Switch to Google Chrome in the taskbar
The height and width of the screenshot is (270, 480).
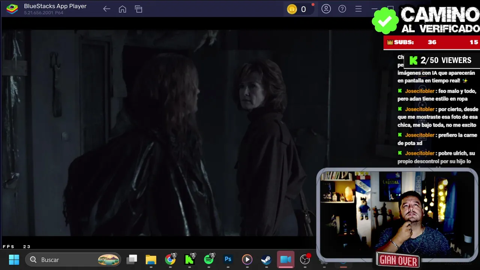point(170,259)
